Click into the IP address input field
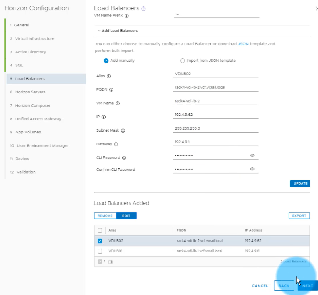The height and width of the screenshot is (295, 318). pyautogui.click(x=216, y=115)
